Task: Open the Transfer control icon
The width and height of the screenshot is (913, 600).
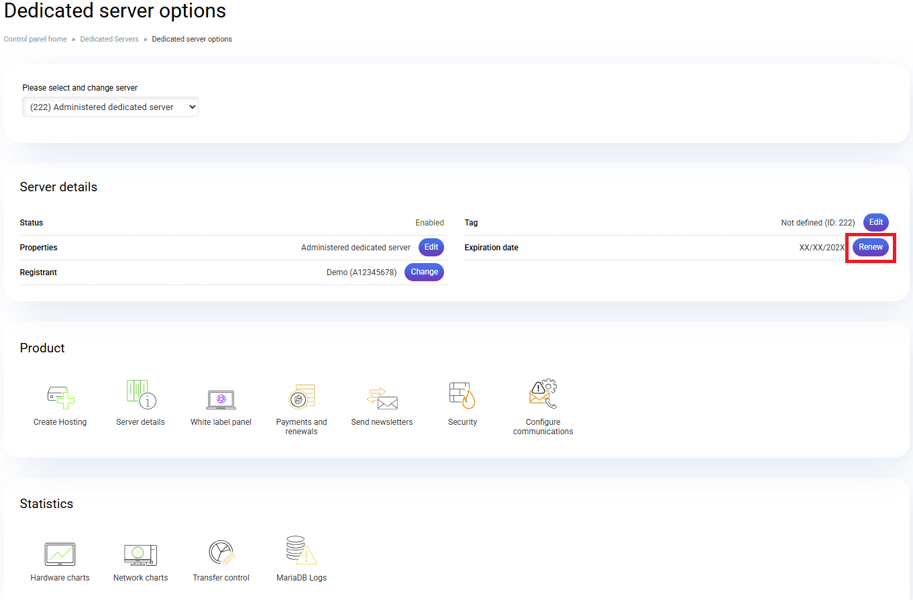Action: 221,553
